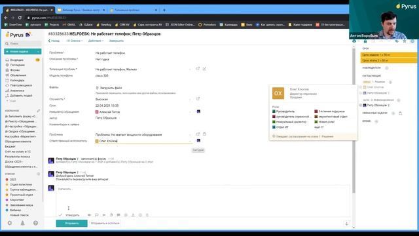Add a linked task next to Связанные задачи
The height and width of the screenshot is (236, 419).
[393, 113]
